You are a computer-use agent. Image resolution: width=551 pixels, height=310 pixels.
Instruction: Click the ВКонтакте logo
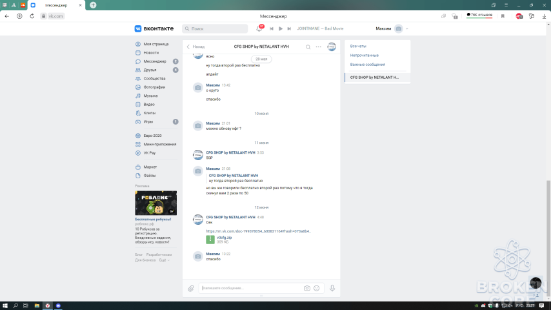tap(154, 28)
